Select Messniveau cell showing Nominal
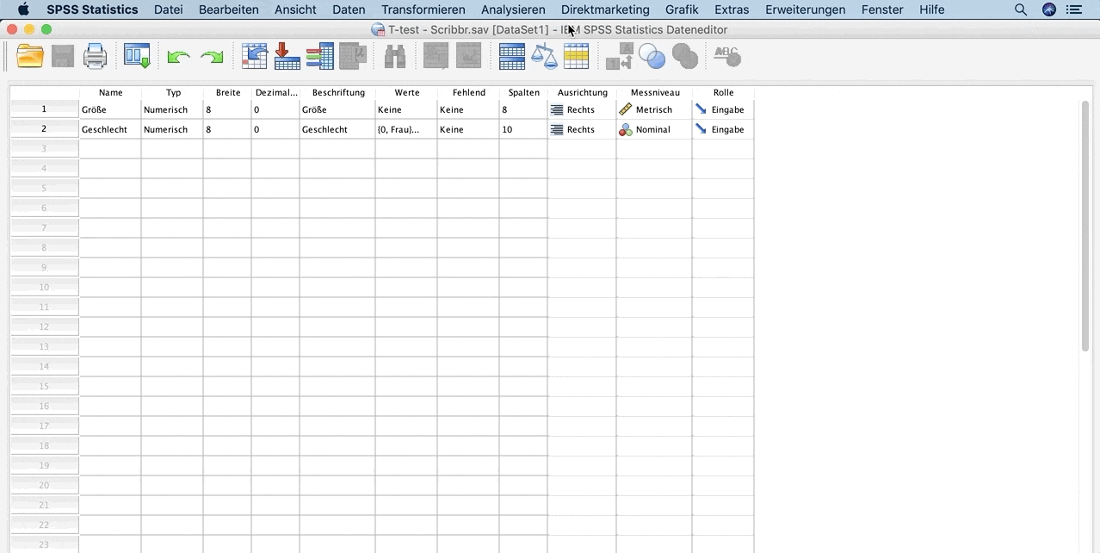Image resolution: width=1100 pixels, height=553 pixels. (653, 129)
